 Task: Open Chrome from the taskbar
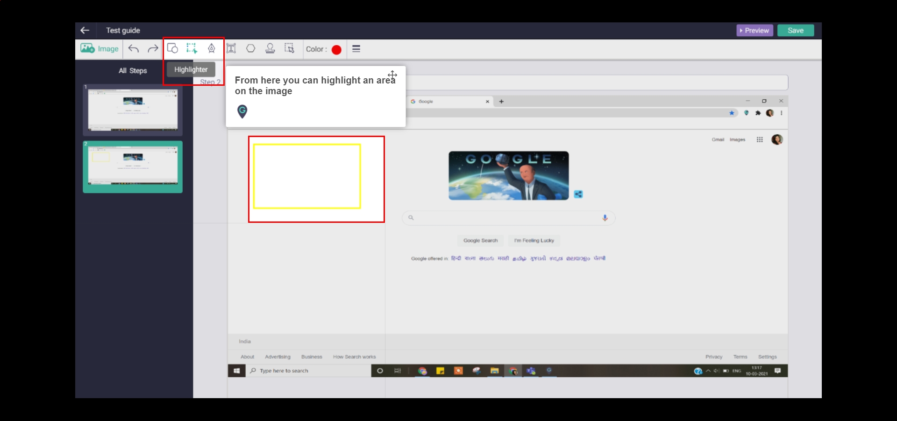422,371
